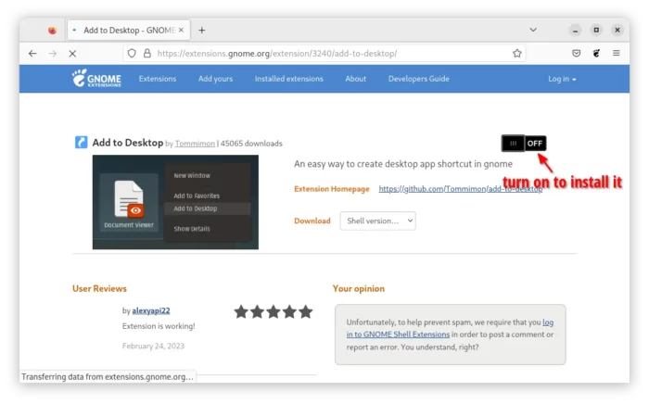Maximize the Firefox window
This screenshot has width=649, height=404.
[596, 30]
